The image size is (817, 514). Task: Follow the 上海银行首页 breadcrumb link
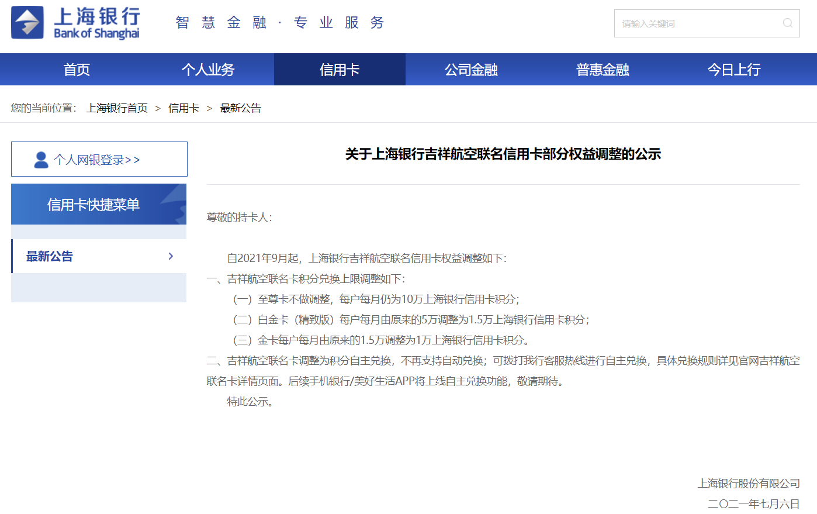click(117, 108)
